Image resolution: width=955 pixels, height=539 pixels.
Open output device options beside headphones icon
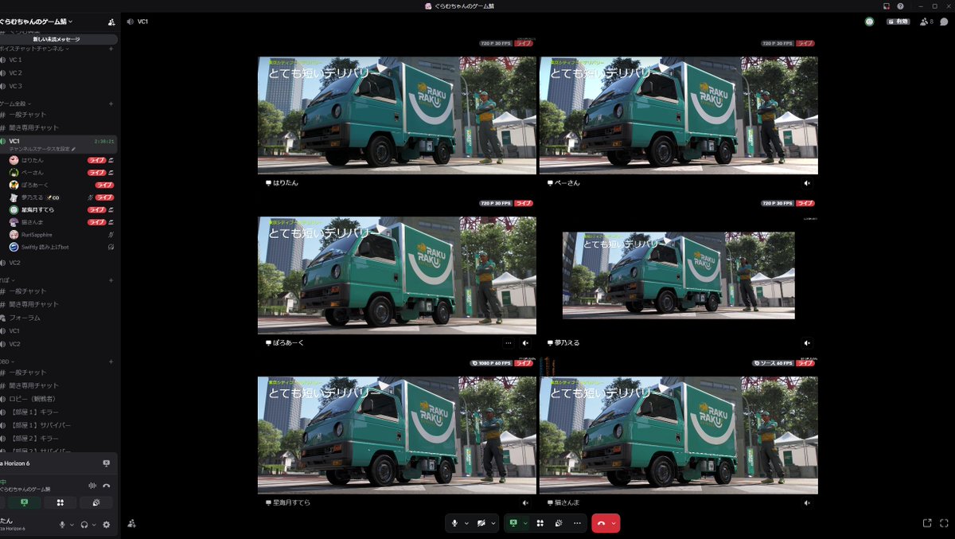point(93,525)
